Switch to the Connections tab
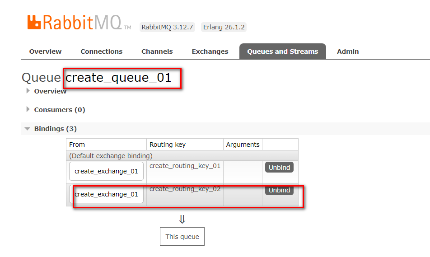The image size is (430, 257). (102, 51)
